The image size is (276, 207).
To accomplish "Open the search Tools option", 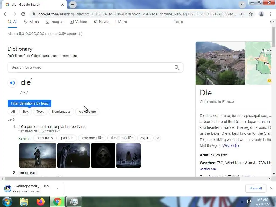I will [x=179, y=22].
